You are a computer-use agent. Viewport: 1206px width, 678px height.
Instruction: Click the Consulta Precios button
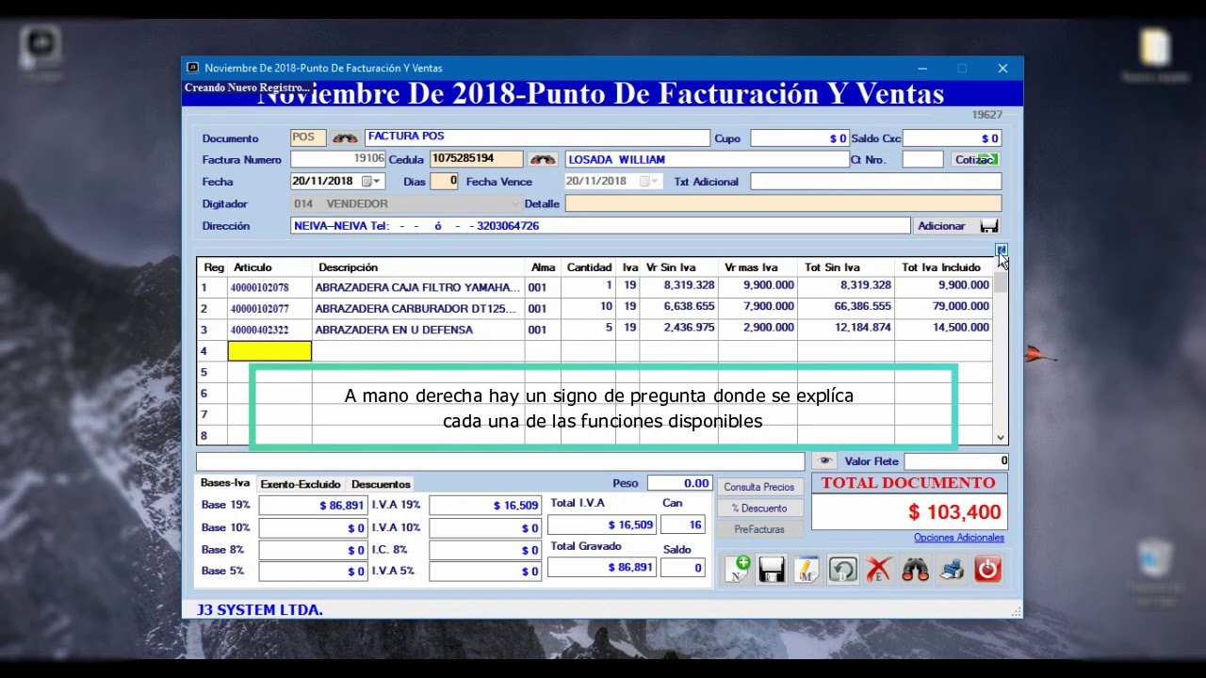(759, 487)
